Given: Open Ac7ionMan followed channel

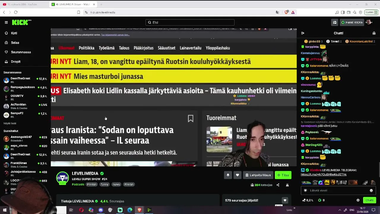Looking at the screenshot, I should point(25,106).
